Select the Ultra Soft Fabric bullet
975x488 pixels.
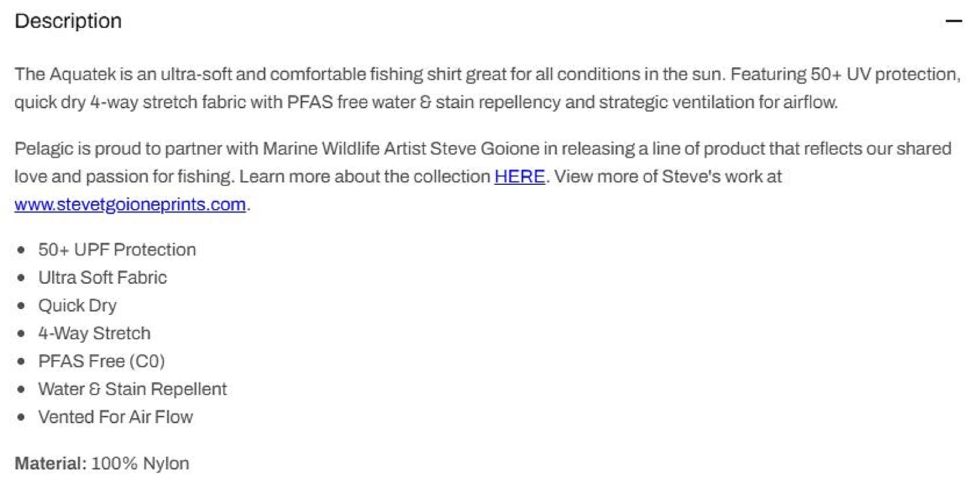(x=102, y=277)
